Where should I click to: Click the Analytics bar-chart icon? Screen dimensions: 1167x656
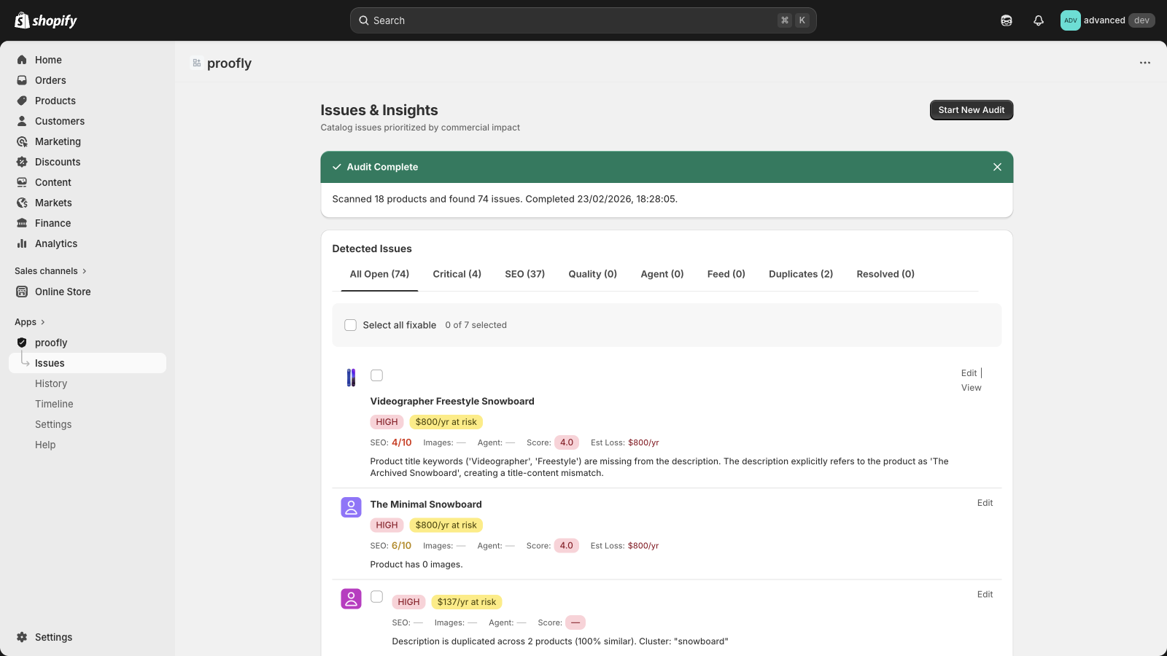(23, 243)
